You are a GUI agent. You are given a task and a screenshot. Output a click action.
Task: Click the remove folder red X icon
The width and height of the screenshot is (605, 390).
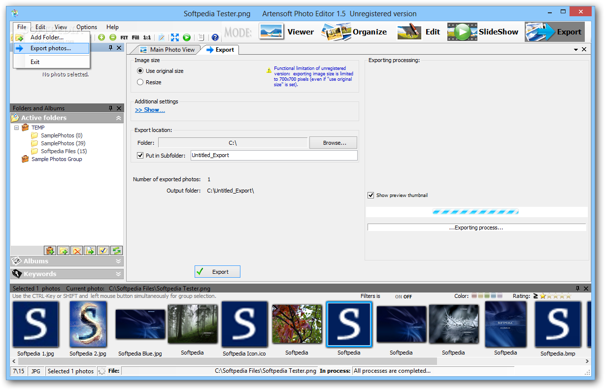pyautogui.click(x=76, y=251)
